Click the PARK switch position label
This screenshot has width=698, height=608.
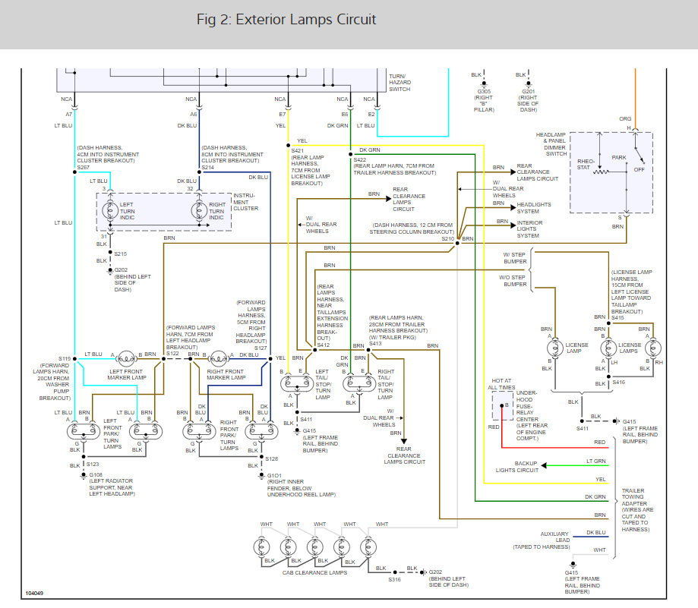619,157
